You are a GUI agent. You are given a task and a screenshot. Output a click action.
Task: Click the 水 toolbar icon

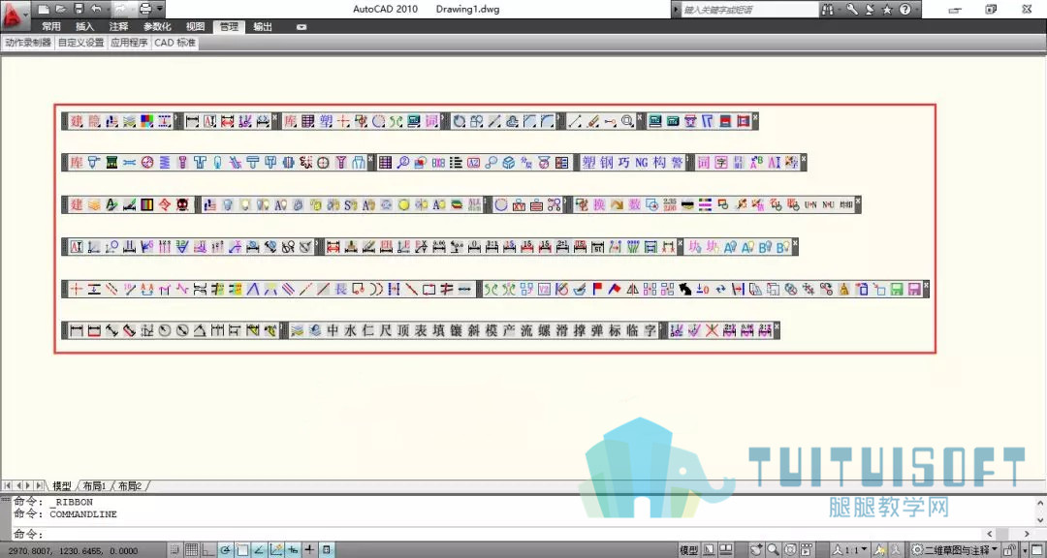[x=351, y=330]
